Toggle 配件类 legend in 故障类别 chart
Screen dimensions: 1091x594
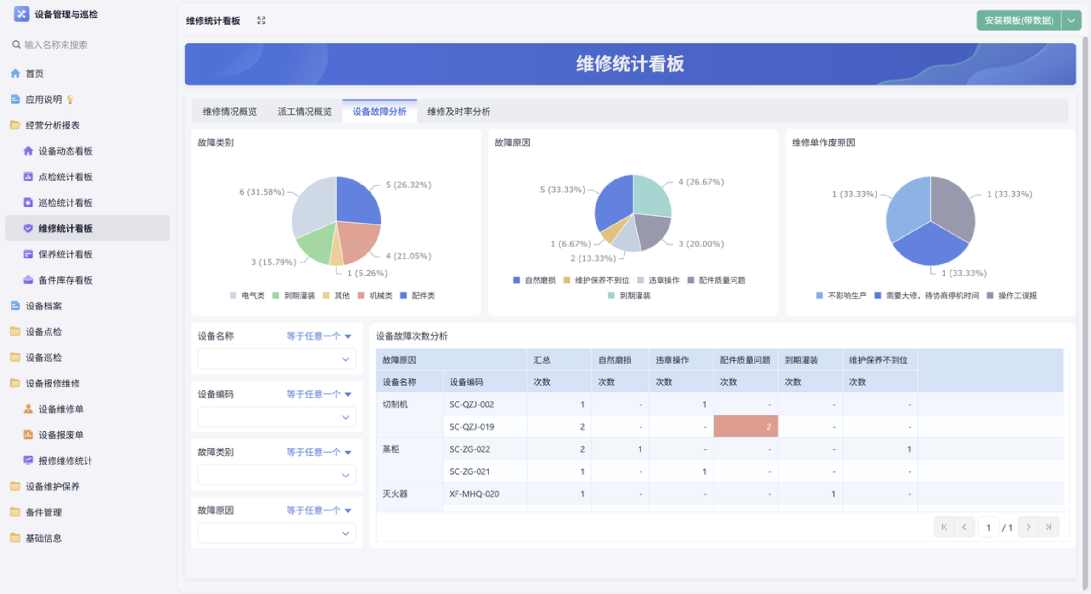(417, 296)
